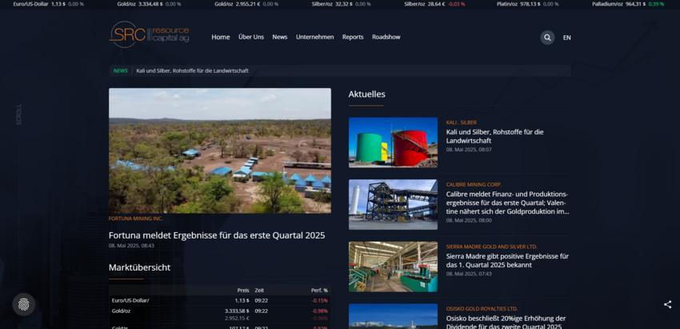680x329 pixels.
Task: Click the Gold/oz 2.955,21 € ticker
Action: click(x=246, y=4)
